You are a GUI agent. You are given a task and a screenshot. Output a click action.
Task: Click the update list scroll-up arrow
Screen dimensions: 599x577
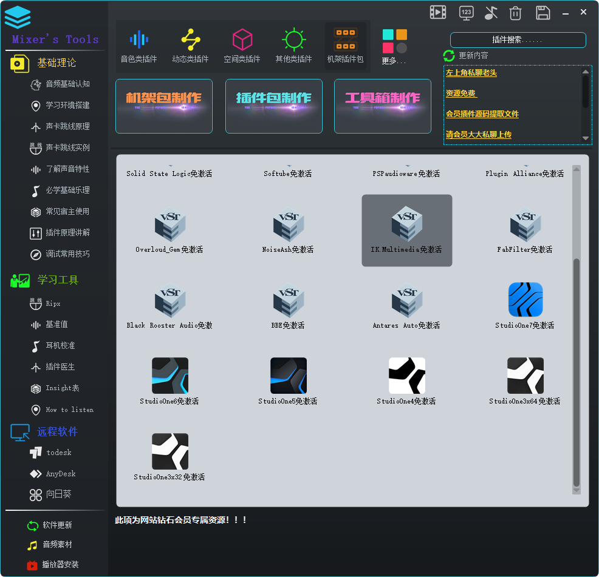tap(585, 72)
